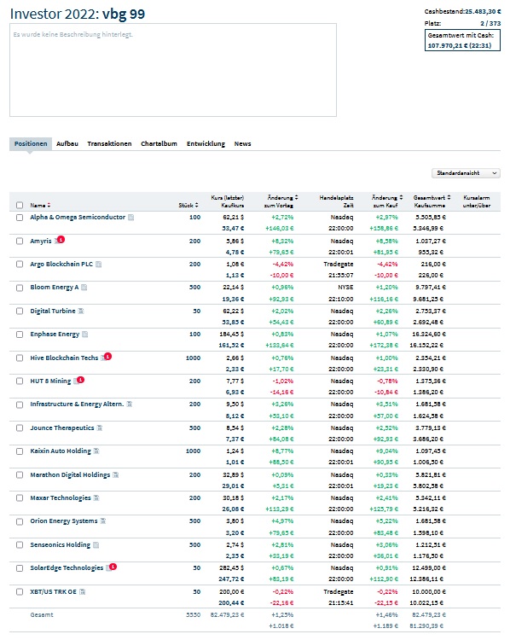Select the SolarEdge Technologies checkbox

point(20,568)
